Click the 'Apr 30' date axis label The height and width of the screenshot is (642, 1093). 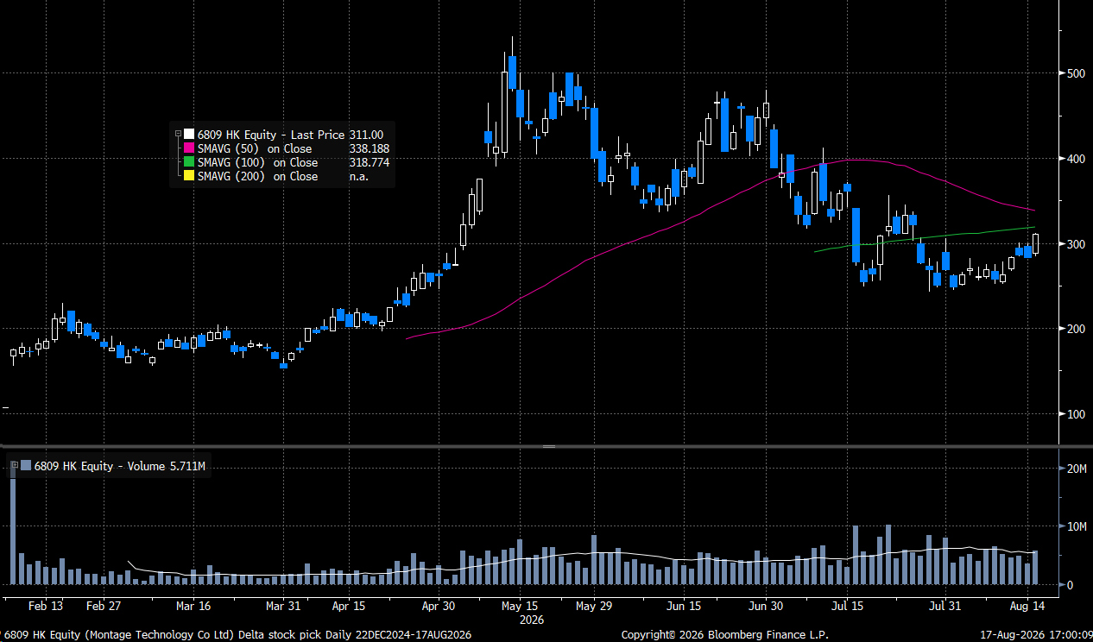tap(439, 606)
